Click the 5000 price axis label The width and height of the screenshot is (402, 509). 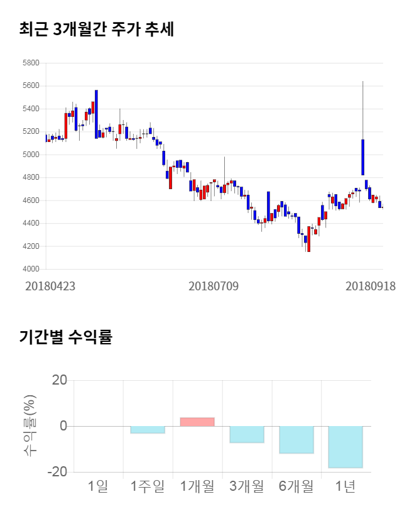tap(31, 155)
